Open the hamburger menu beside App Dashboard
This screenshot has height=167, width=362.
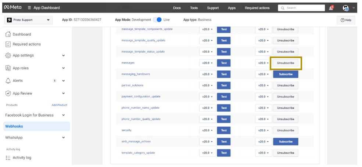(29, 8)
